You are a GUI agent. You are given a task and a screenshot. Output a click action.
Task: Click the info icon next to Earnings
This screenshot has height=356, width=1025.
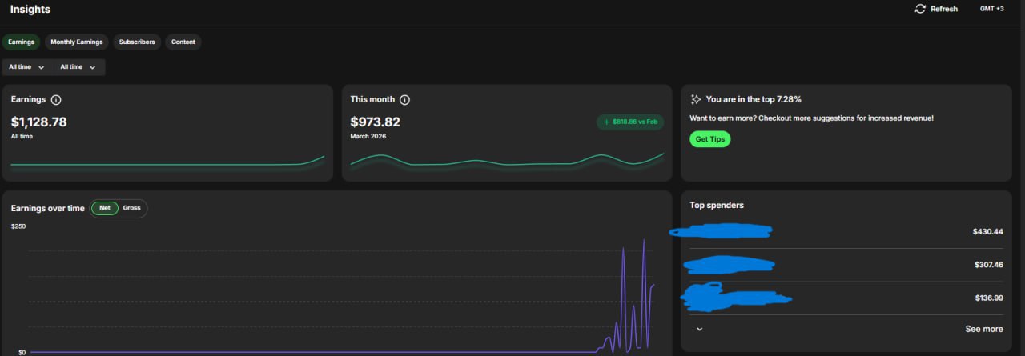(x=56, y=100)
